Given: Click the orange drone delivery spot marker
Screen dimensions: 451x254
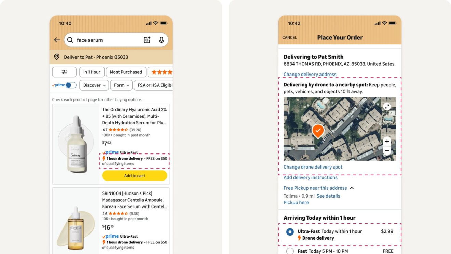Looking at the screenshot, I should pyautogui.click(x=318, y=131).
